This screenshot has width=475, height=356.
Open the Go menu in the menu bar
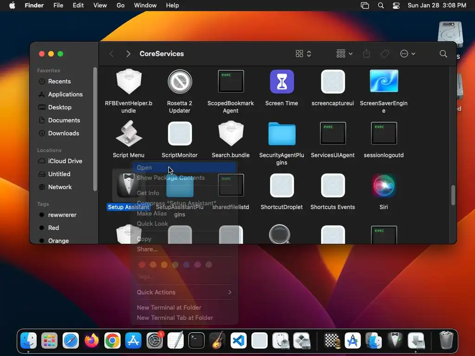tap(121, 6)
